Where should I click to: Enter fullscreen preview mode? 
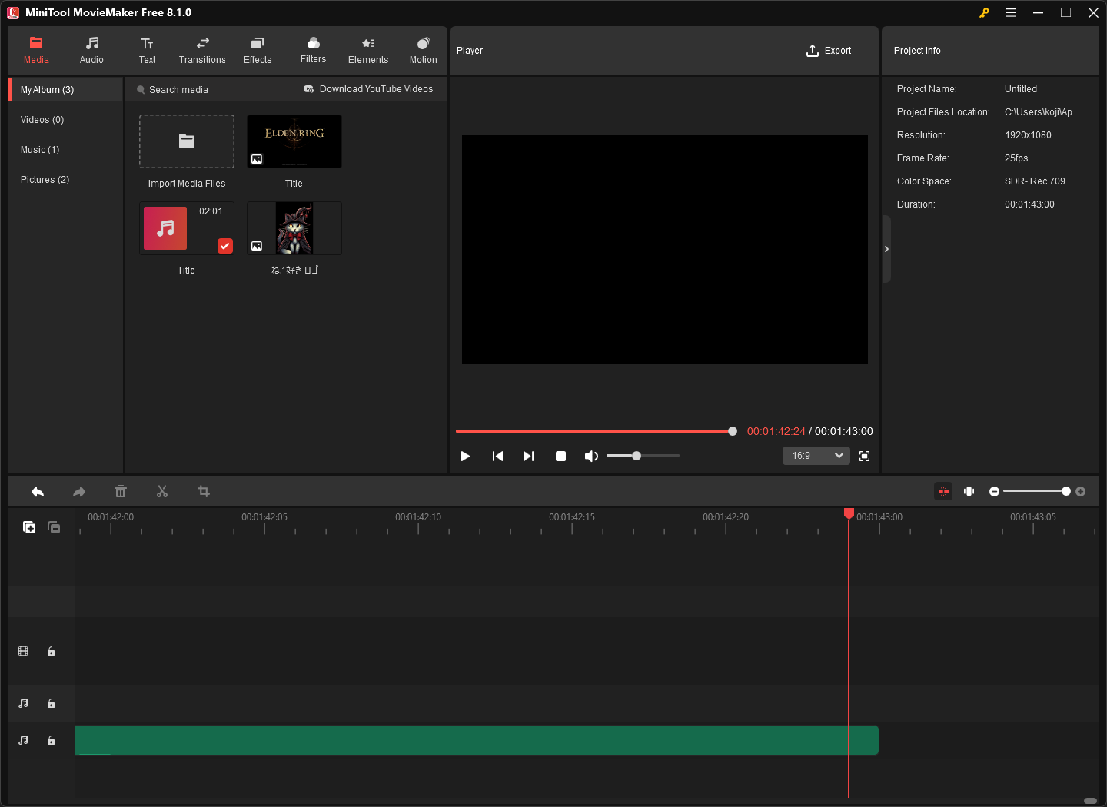pyautogui.click(x=864, y=457)
